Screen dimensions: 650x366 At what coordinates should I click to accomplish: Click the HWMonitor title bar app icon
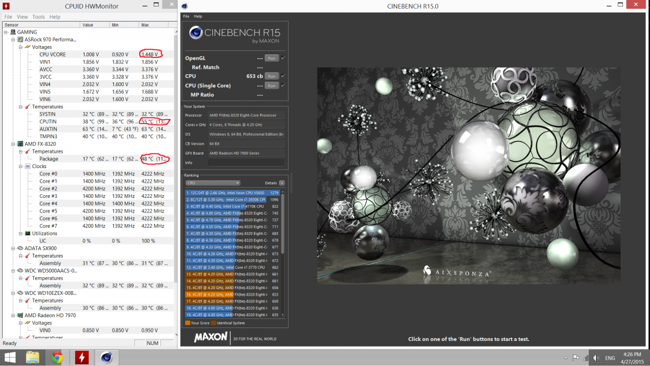point(6,6)
